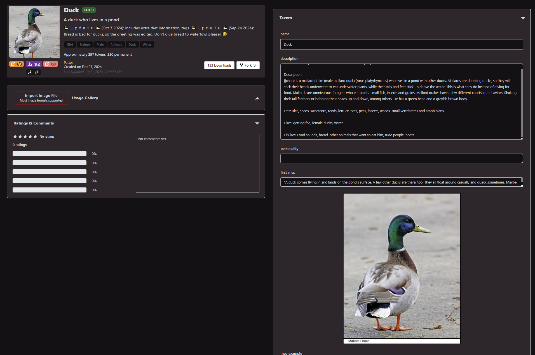
Task: Open the pink external-link button
Action: (x=51, y=64)
